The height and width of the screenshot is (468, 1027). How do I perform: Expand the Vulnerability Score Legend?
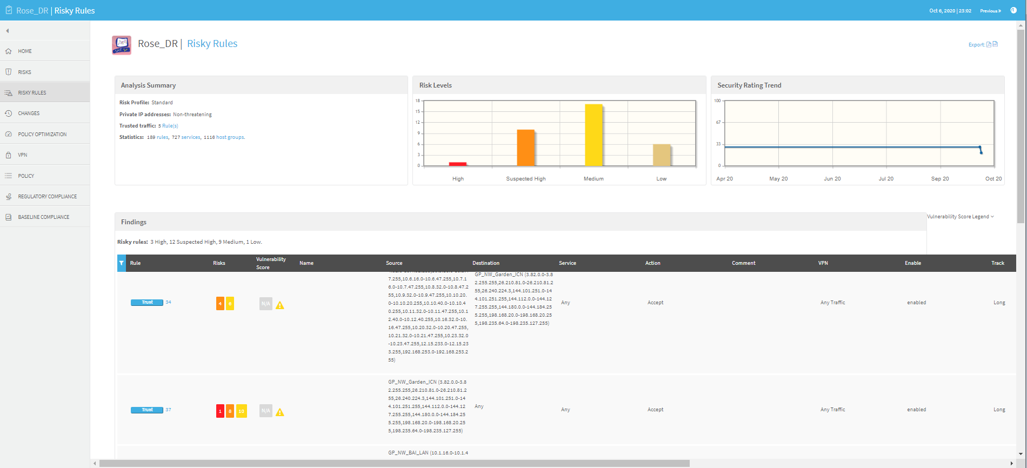[x=960, y=217]
